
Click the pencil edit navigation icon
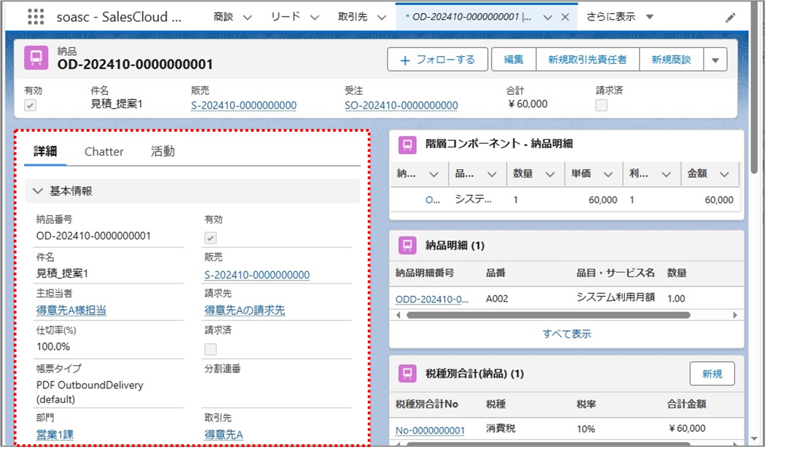[730, 18]
